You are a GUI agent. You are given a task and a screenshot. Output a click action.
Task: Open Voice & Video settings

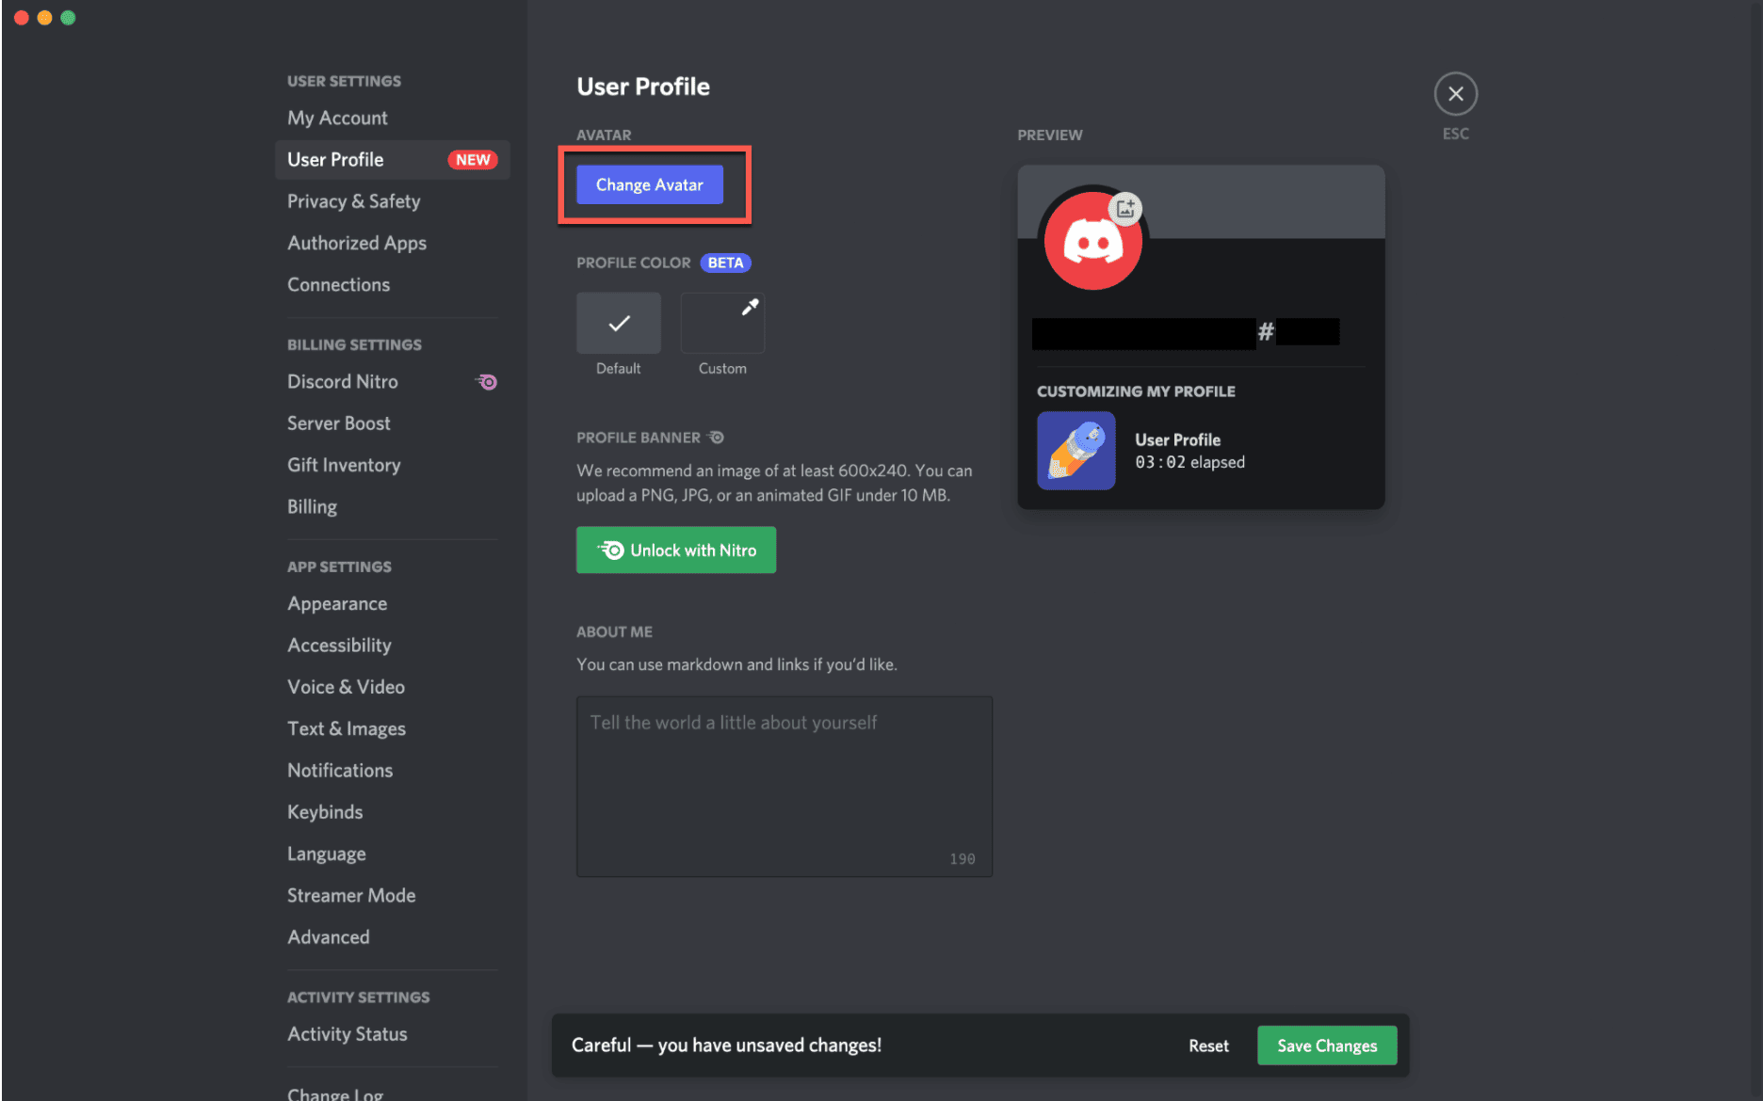(392, 687)
